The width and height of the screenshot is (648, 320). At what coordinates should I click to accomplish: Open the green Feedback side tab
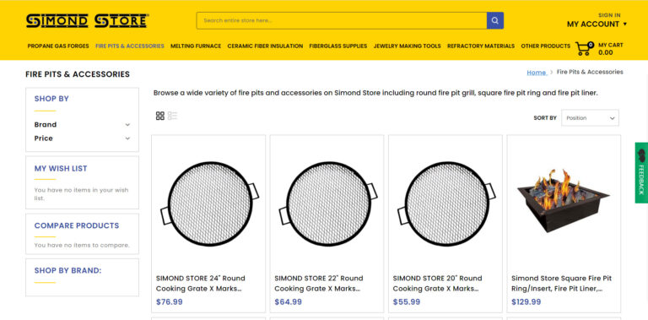click(641, 173)
